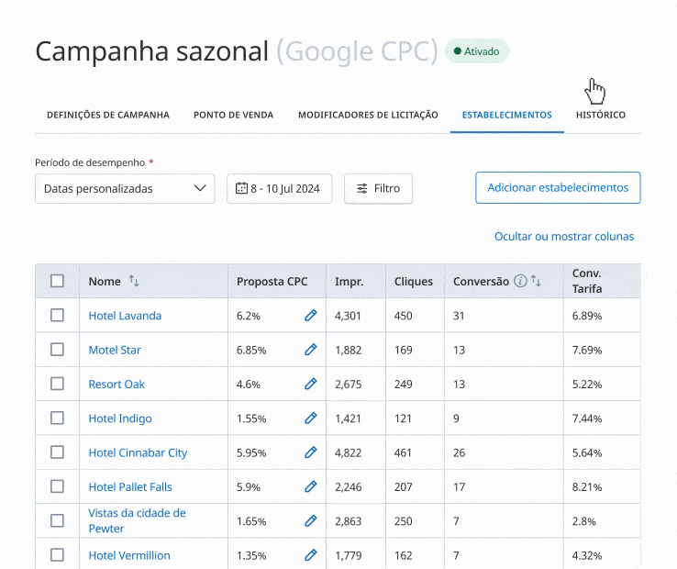Switch to the Histórico tab

(x=600, y=116)
